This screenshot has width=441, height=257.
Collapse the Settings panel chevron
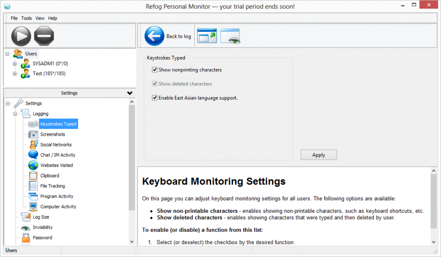pyautogui.click(x=130, y=93)
